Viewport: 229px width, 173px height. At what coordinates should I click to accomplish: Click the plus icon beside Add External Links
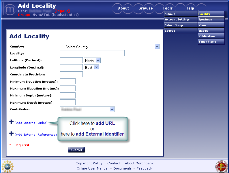(x=12, y=122)
